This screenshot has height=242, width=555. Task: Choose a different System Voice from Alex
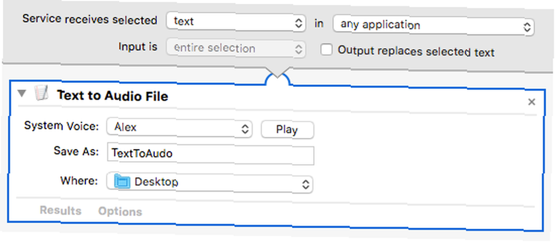(x=179, y=128)
